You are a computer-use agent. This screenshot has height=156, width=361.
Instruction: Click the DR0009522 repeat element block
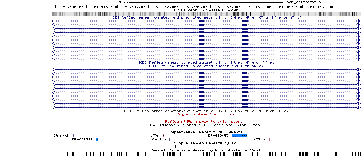97,139
